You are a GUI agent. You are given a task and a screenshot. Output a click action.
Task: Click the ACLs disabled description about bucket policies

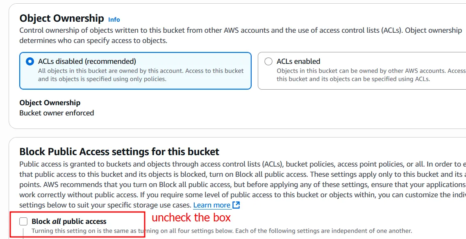click(141, 74)
